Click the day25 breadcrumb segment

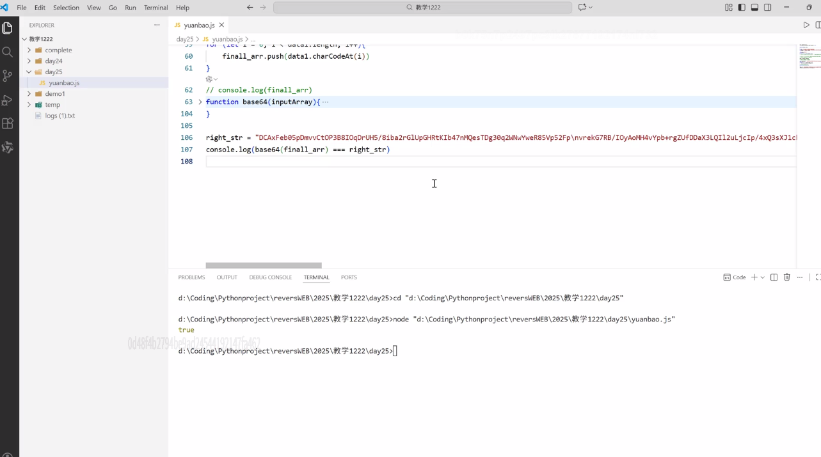(x=185, y=39)
